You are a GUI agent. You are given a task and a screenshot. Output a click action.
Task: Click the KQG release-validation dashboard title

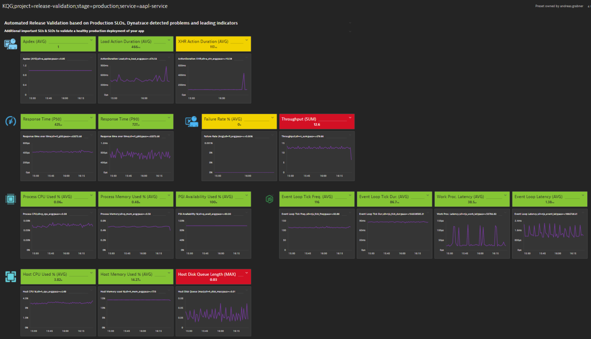(x=84, y=6)
